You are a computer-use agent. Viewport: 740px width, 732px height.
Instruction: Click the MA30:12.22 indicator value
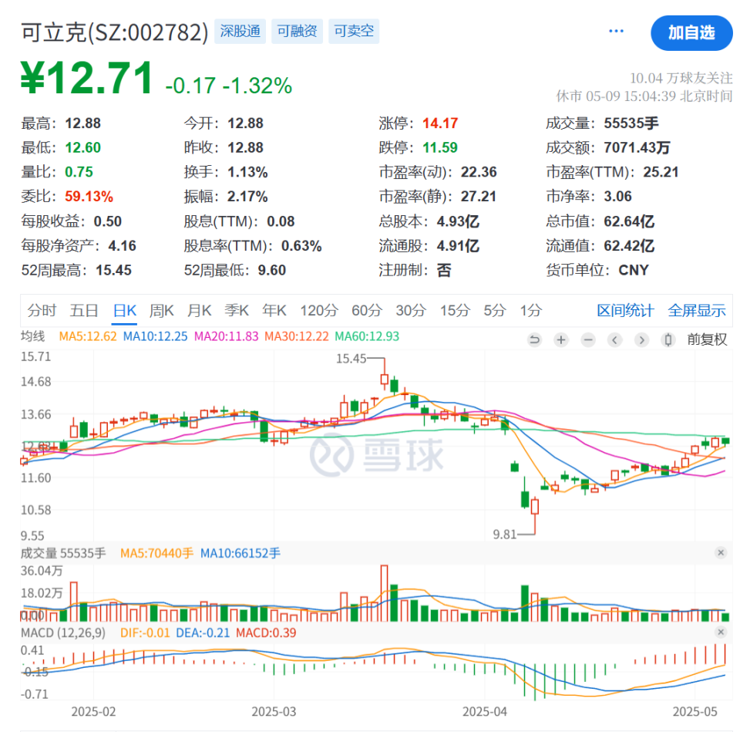point(296,336)
